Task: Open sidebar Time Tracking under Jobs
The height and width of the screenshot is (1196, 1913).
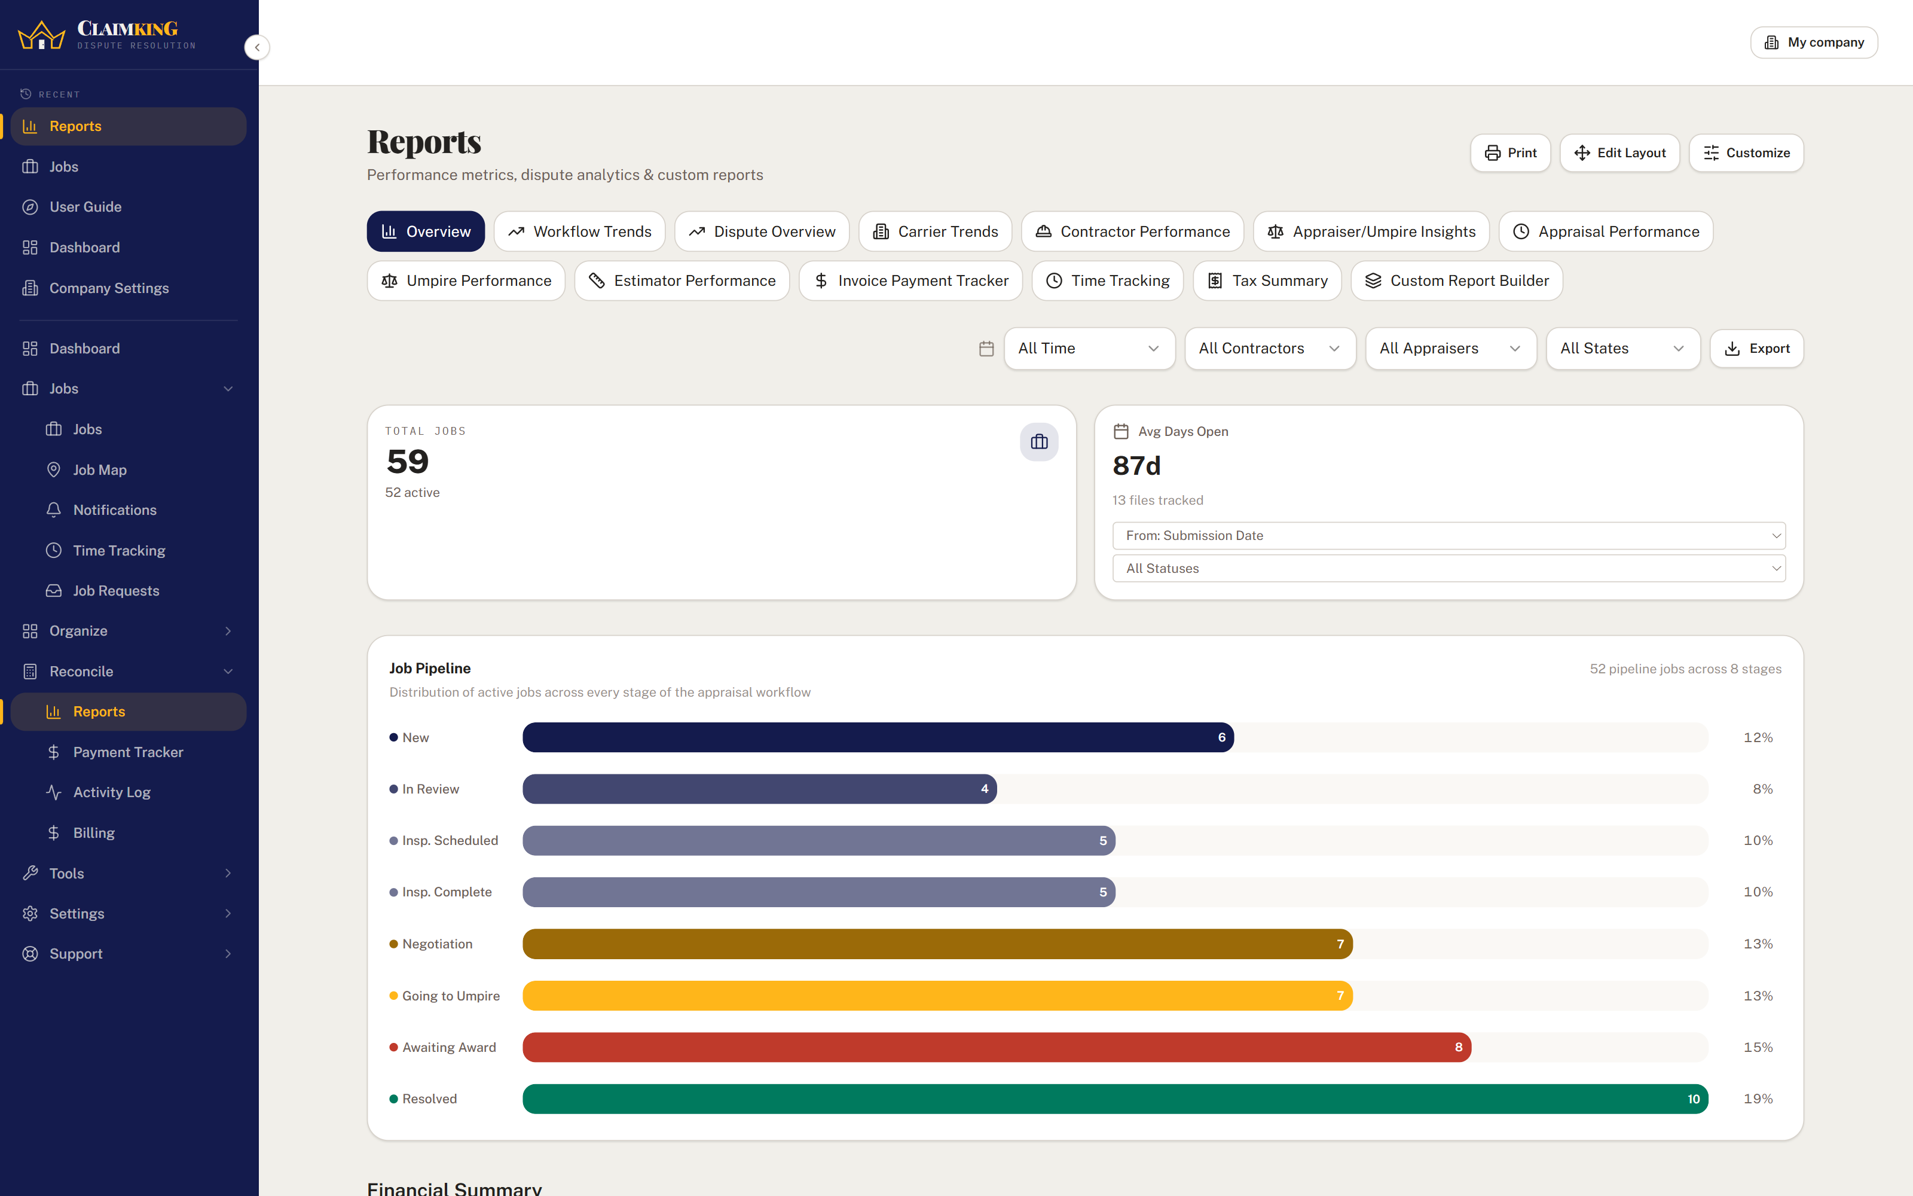Action: click(129, 551)
